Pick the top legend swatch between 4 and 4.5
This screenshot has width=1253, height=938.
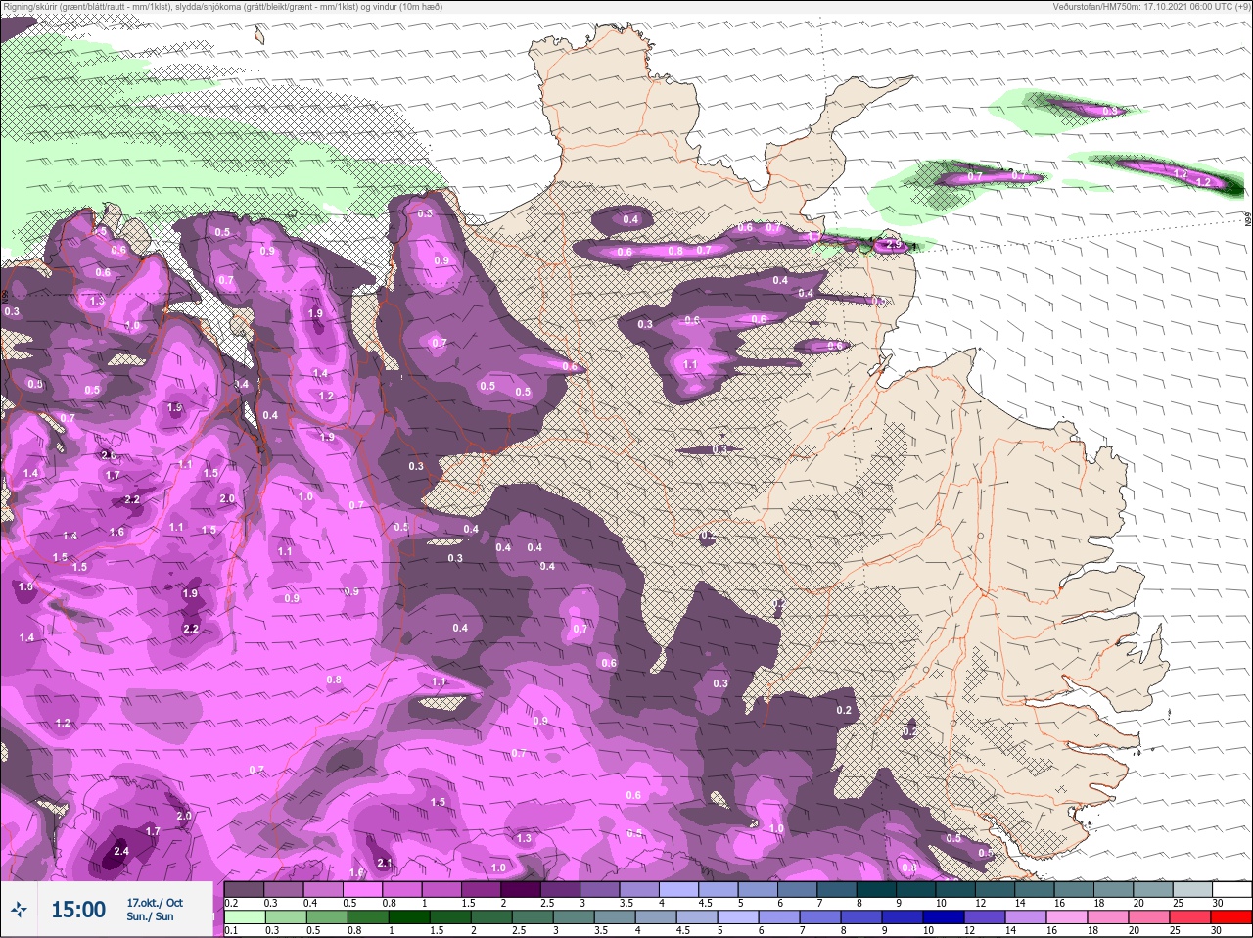coord(679,889)
